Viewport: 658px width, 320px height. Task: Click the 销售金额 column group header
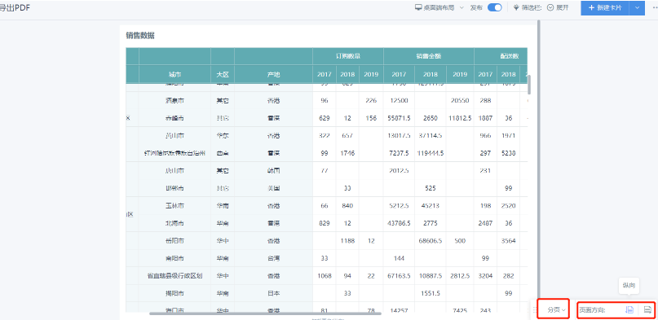(x=428, y=56)
